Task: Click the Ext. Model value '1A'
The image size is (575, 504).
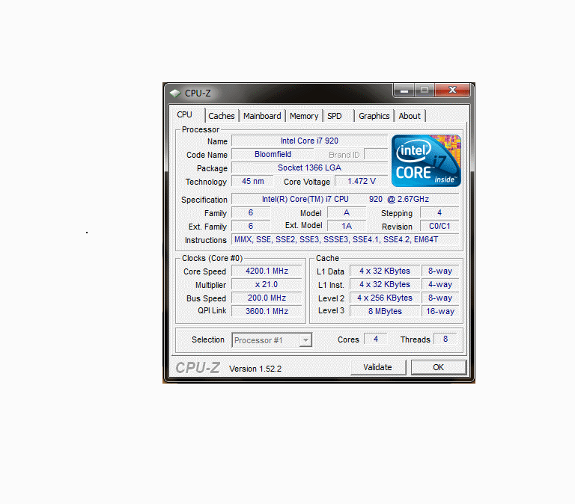Action: pyautogui.click(x=347, y=227)
